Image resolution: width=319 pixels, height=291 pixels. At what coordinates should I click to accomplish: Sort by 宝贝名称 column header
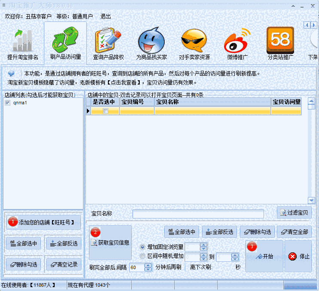click(212, 102)
